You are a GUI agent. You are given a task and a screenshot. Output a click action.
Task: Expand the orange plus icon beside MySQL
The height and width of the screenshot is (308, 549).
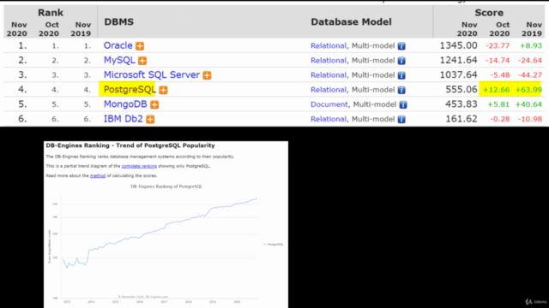(x=142, y=61)
